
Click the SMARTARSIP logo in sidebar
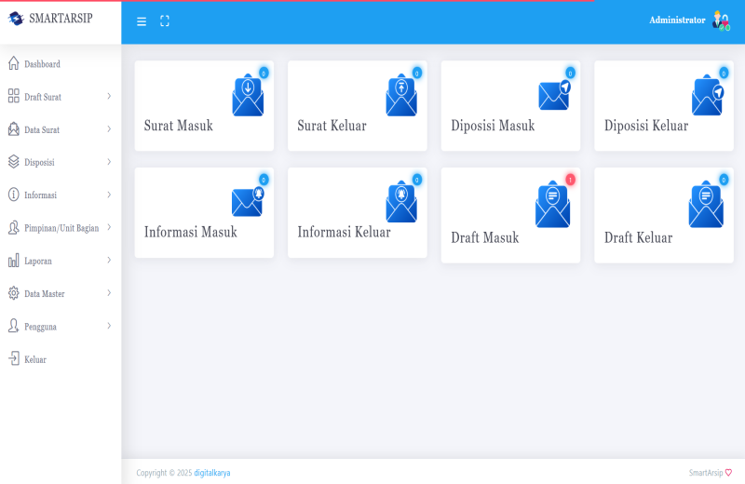[51, 19]
